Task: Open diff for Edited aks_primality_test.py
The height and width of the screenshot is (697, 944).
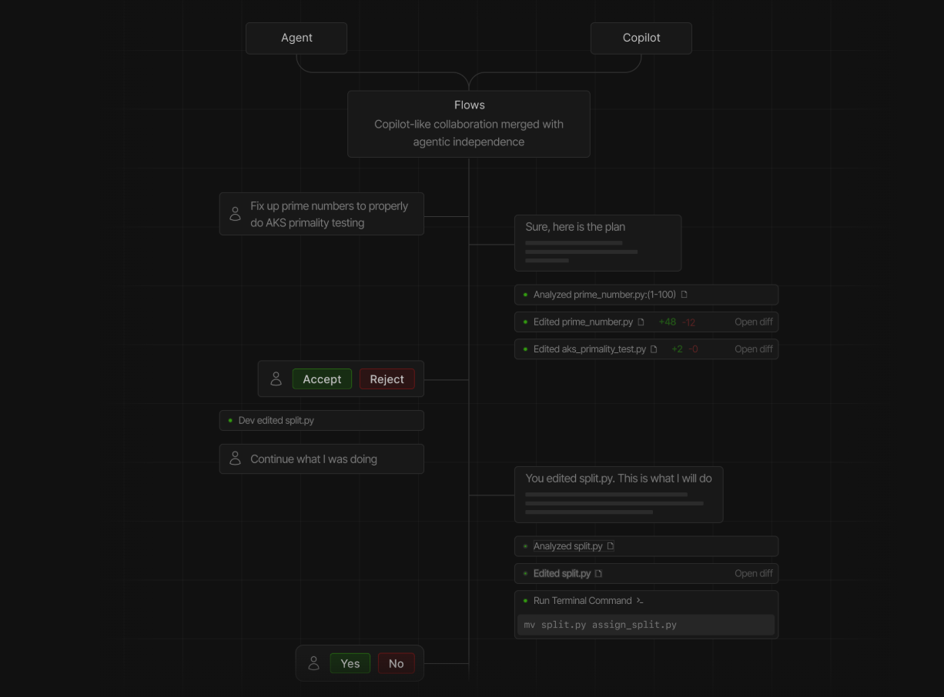Action: point(753,349)
